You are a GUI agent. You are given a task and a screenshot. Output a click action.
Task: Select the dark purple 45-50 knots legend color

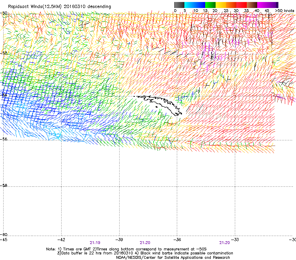pos(273,5)
